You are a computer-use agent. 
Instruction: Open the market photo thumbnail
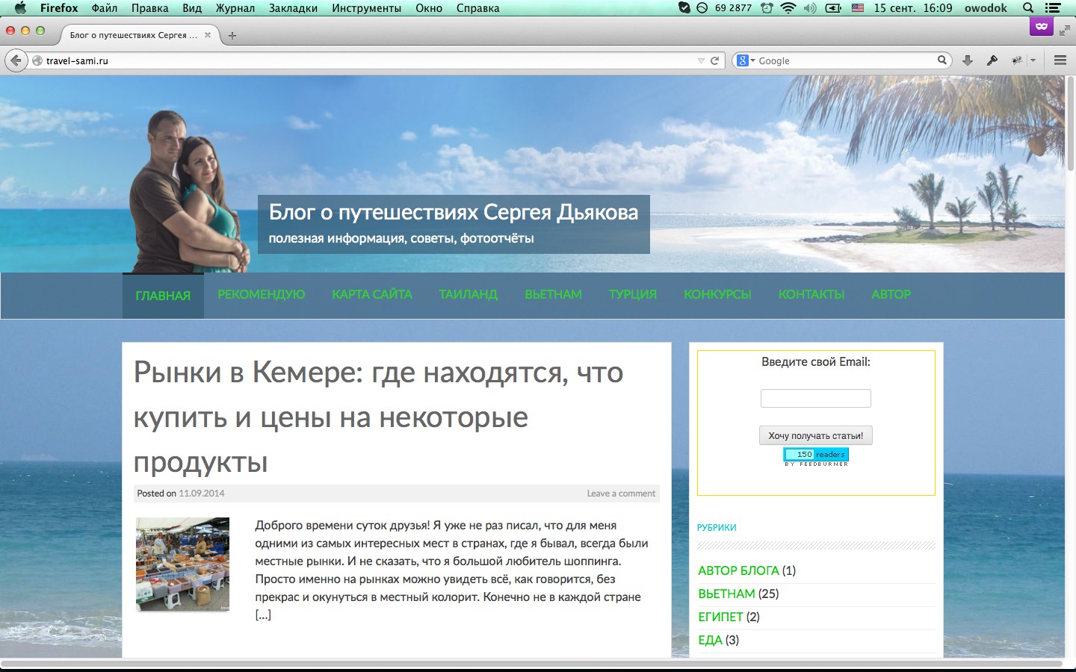[x=182, y=564]
